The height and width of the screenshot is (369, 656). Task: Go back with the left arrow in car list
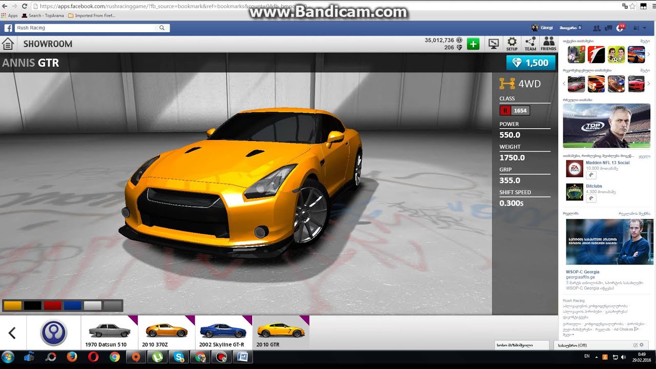click(12, 333)
